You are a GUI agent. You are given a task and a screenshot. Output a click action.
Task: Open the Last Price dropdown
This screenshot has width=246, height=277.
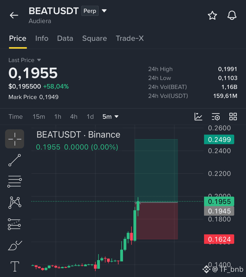coord(25,60)
